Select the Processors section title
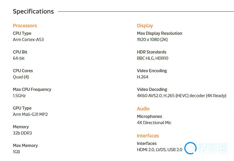Viewport: 234px width, 161px height. 25,26
